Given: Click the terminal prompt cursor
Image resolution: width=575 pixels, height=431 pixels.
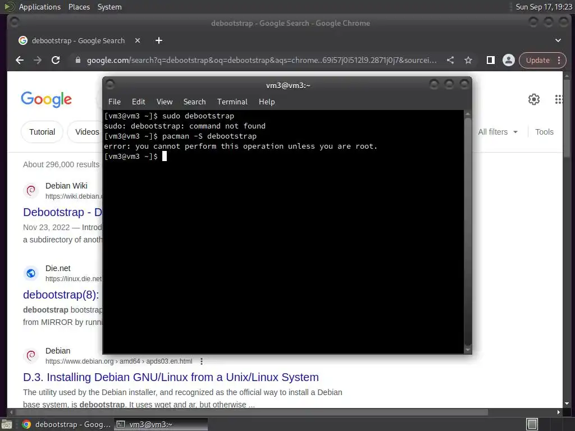Looking at the screenshot, I should 165,157.
